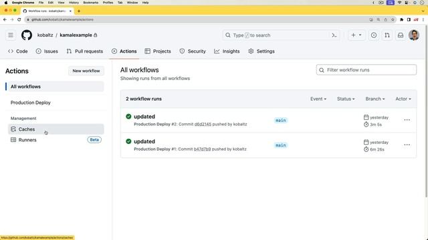
Task: Open the Bookmarks menu in menu bar
Action: click(91, 3)
